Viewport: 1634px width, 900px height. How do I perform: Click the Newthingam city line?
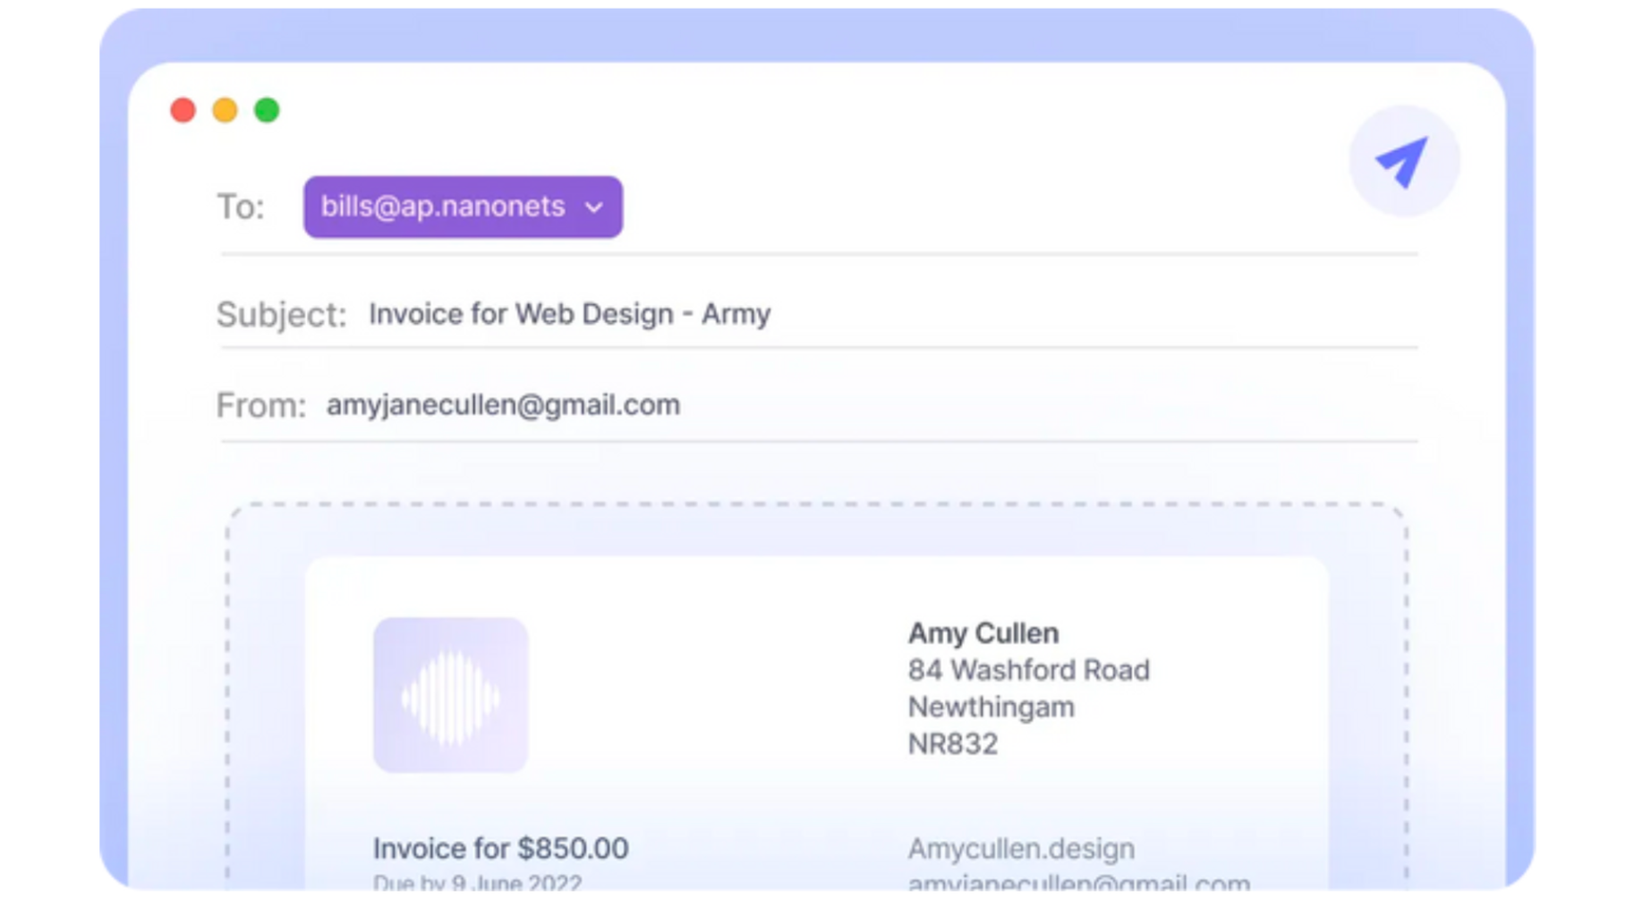coord(991,707)
